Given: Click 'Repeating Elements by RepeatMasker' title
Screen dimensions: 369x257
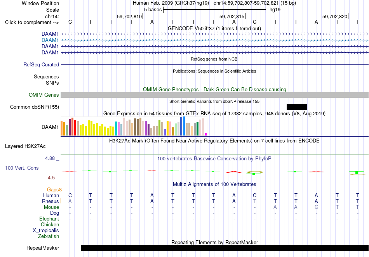Looking at the screenshot, I should point(214,242).
